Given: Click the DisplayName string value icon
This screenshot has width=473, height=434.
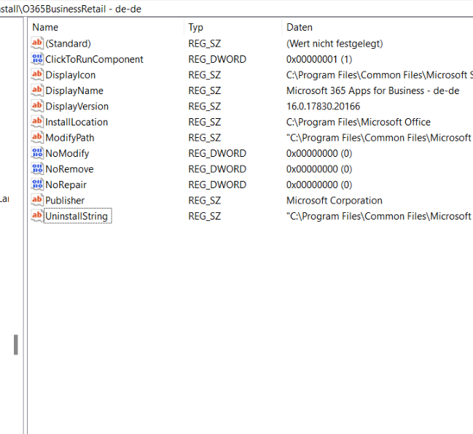Looking at the screenshot, I should 37,90.
